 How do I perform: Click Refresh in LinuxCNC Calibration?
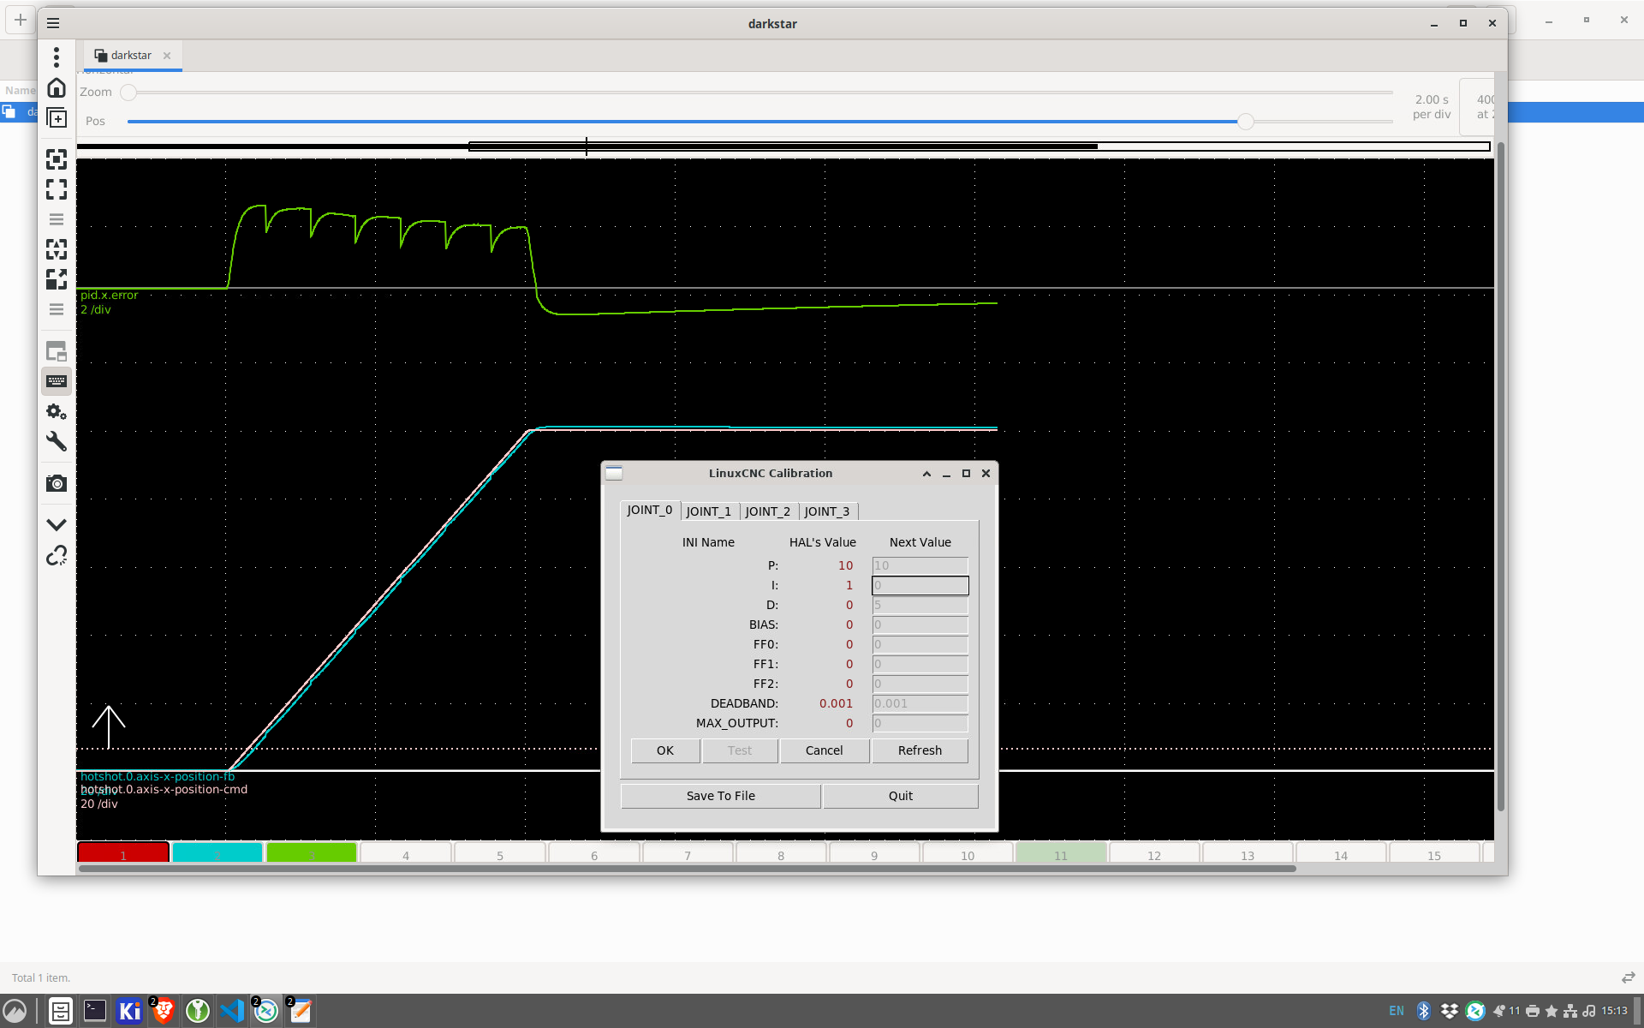(920, 750)
